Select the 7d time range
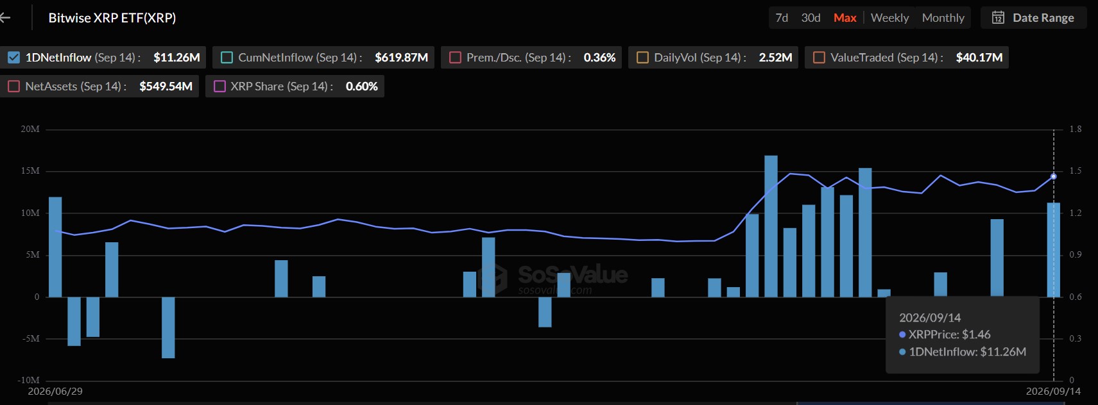Image resolution: width=1098 pixels, height=405 pixels. pos(782,18)
